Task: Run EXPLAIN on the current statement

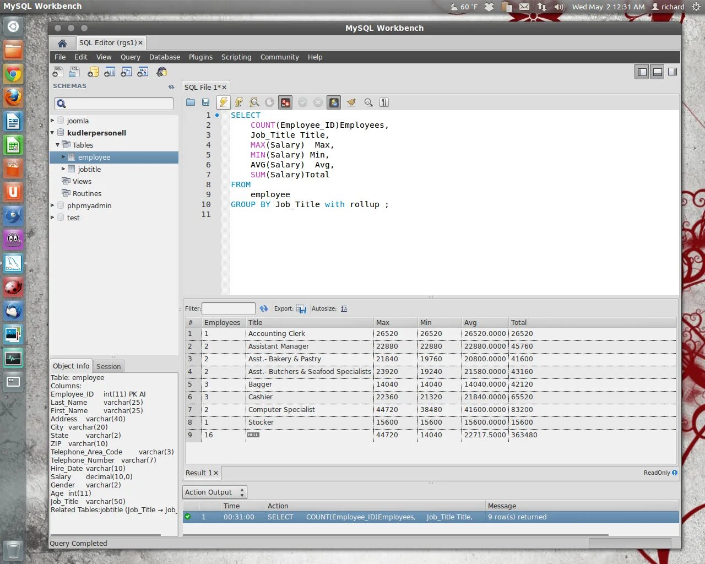Action: point(254,102)
